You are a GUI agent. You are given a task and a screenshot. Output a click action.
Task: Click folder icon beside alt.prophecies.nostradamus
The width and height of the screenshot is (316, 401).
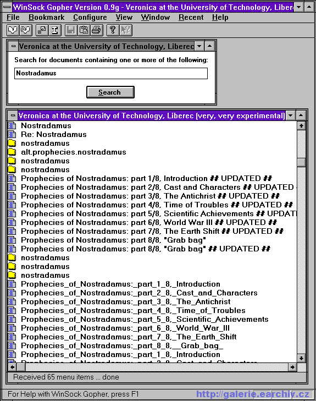click(12, 152)
